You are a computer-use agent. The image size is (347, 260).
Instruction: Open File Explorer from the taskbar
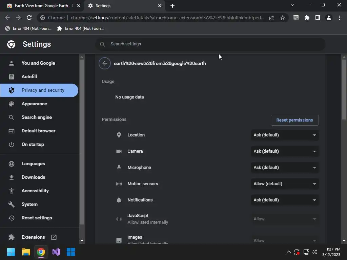(26, 252)
